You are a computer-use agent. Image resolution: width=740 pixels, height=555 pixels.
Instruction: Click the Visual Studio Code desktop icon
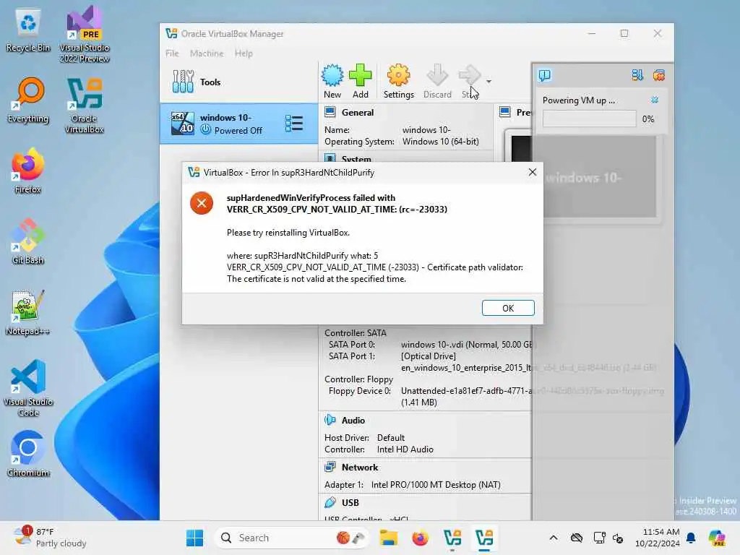[28, 388]
